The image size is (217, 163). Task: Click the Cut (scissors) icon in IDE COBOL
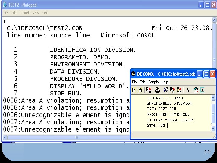tap(166, 90)
